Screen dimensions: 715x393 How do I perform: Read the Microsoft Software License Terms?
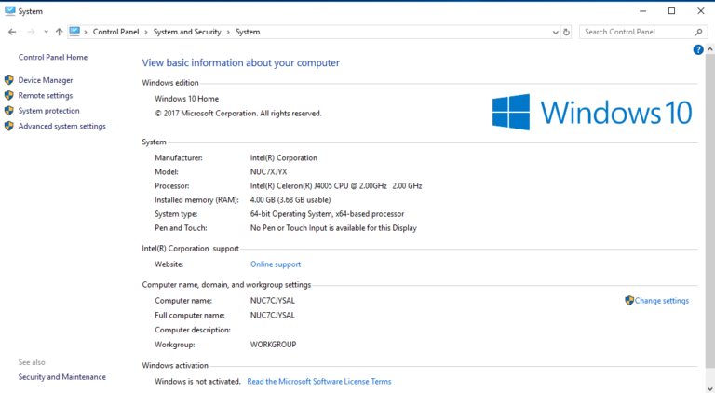[319, 382]
